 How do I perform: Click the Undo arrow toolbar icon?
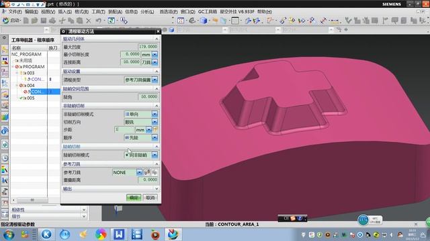click(x=99, y=21)
